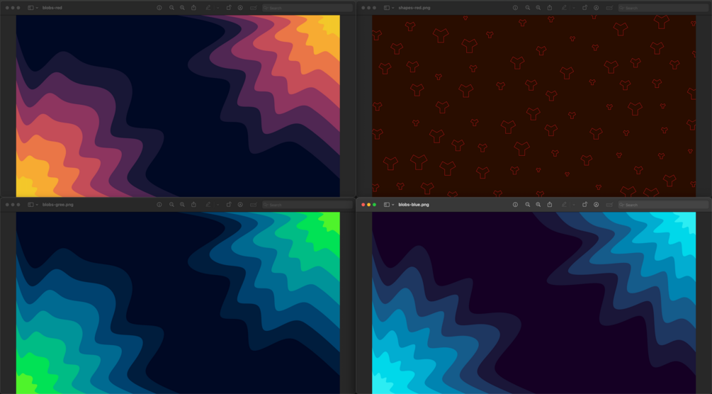Open highlight color dropdown in shapes-red.png window
Viewport: 712px width, 394px height.
(574, 8)
